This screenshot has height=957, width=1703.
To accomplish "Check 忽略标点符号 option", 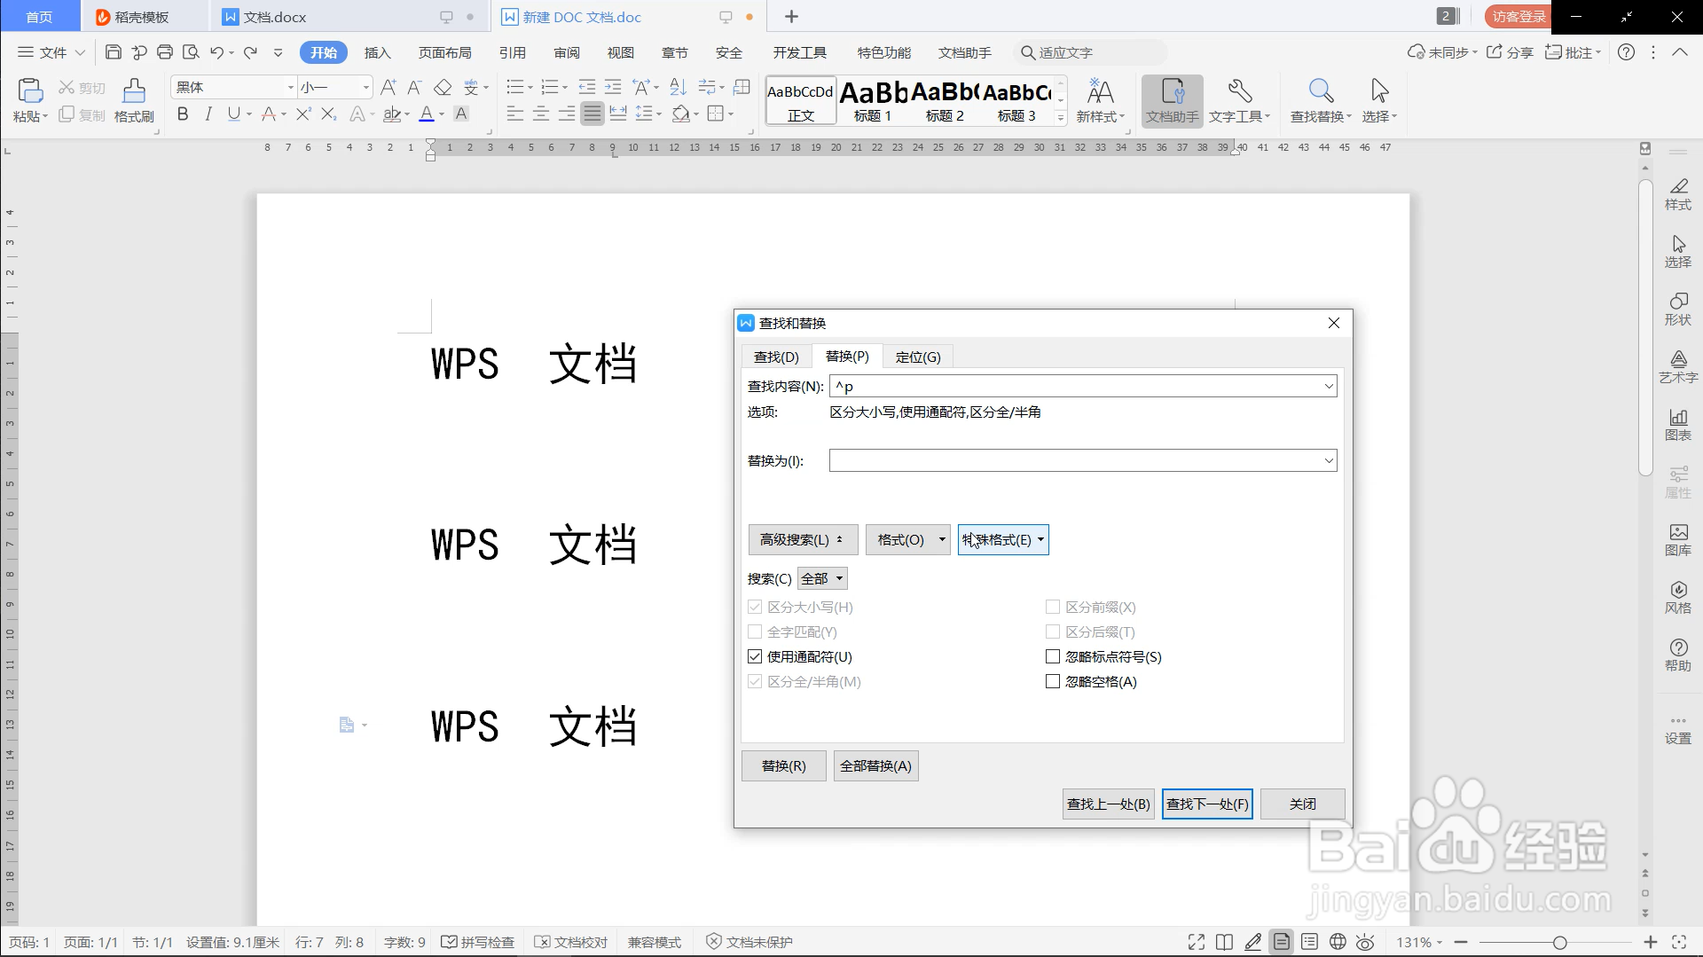I will pos(1053,656).
